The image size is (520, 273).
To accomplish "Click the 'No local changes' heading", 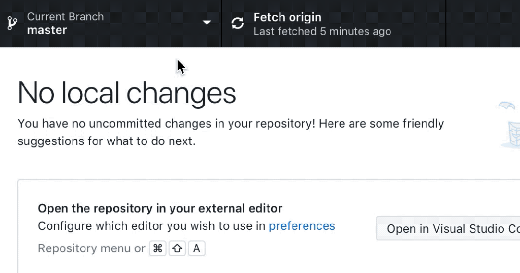I will (x=126, y=94).
